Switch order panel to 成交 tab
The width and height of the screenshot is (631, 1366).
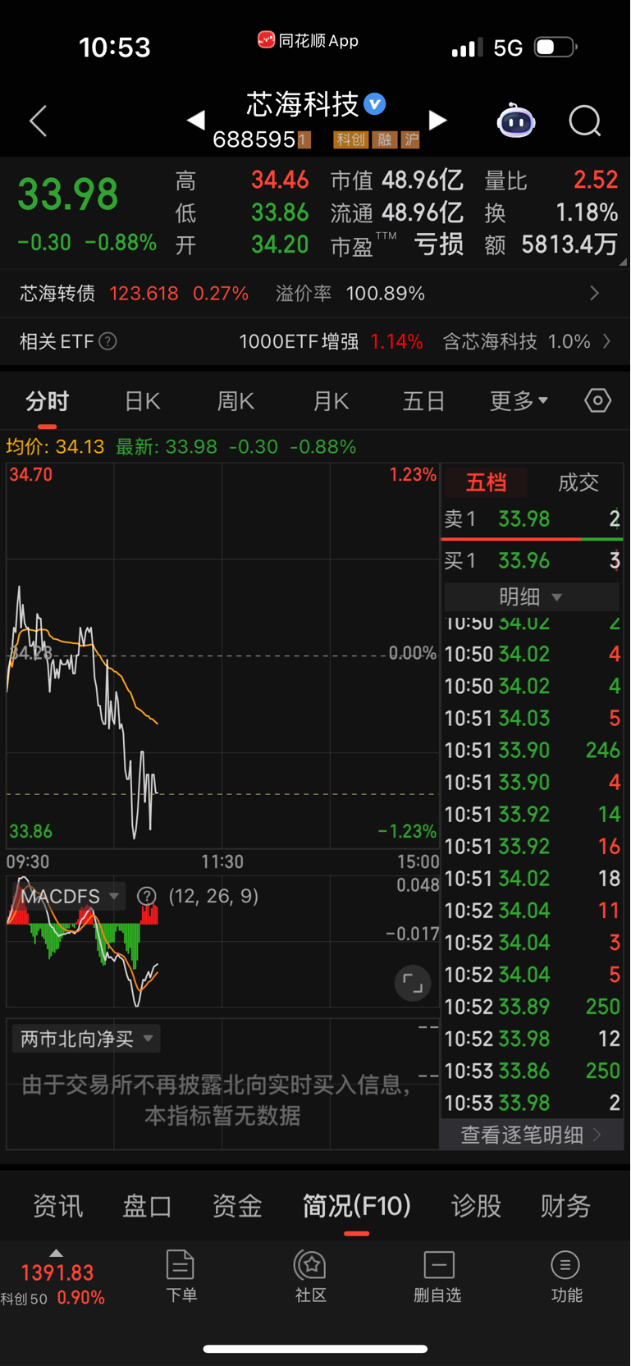[x=578, y=482]
